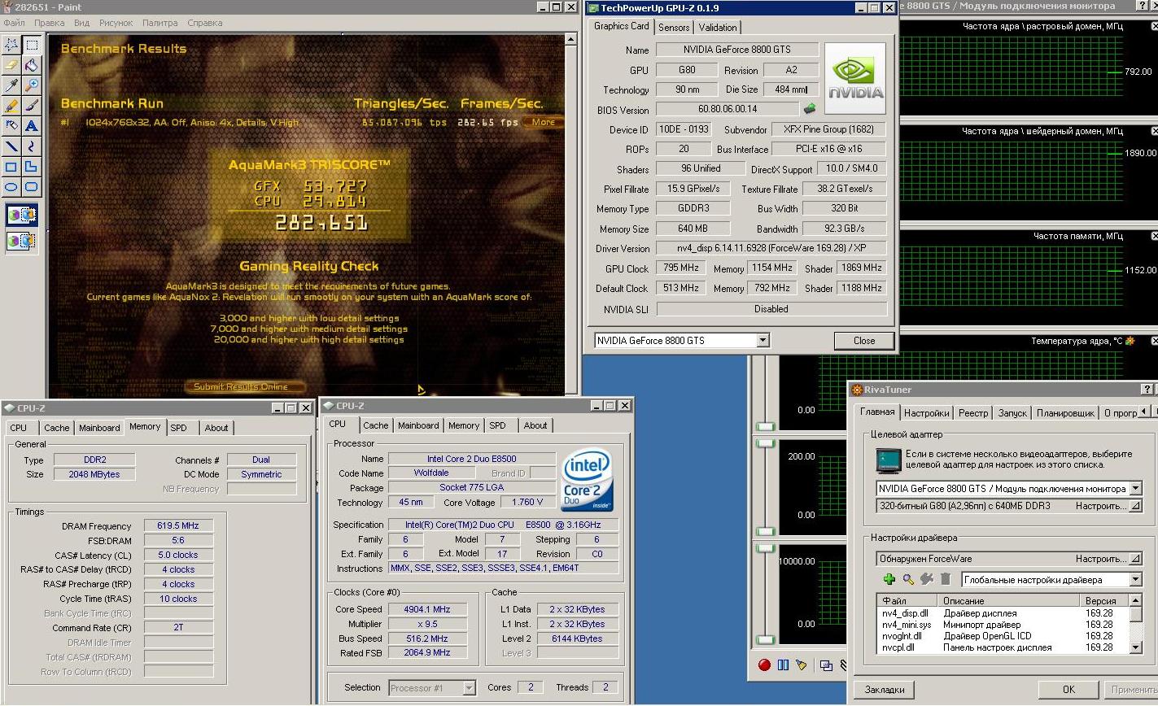Click the monitor adapter icon in RivaTuner
This screenshot has height=706, width=1158.
point(887,460)
